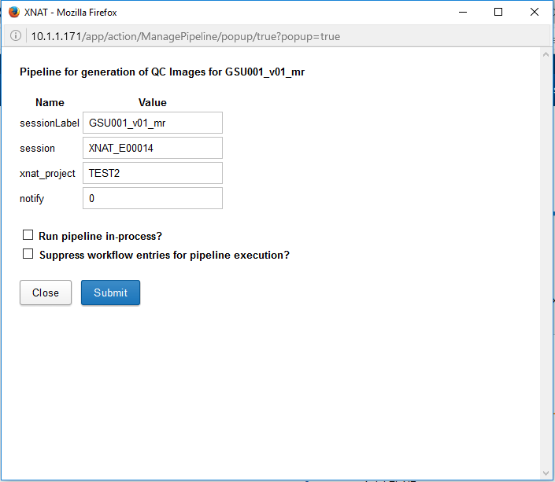Click the ManagePipeline URL in address bar
555x482 pixels.
point(185,36)
